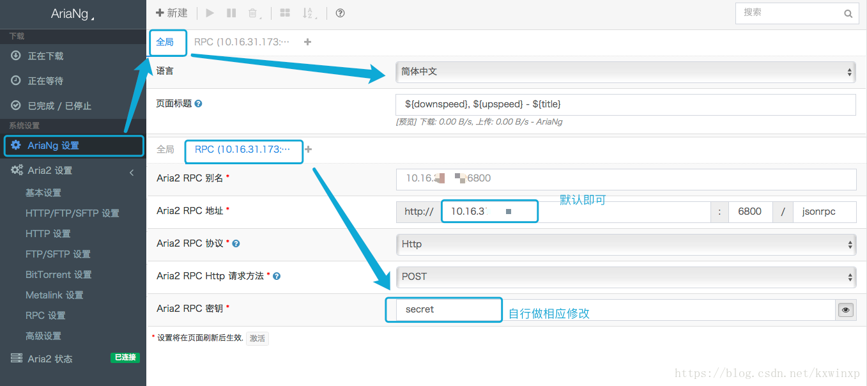Click the download icon beside 正在下载
Screen dimensions: 867x386
click(x=16, y=56)
